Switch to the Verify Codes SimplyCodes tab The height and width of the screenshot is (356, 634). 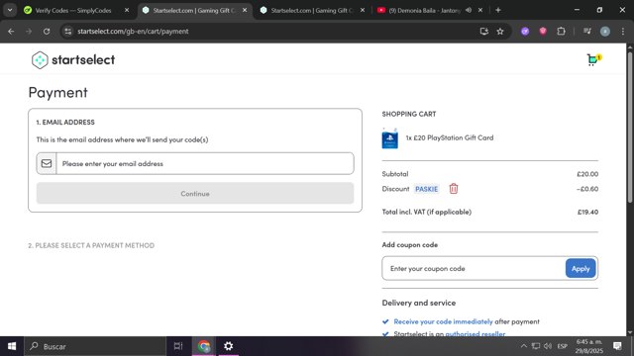tap(72, 10)
